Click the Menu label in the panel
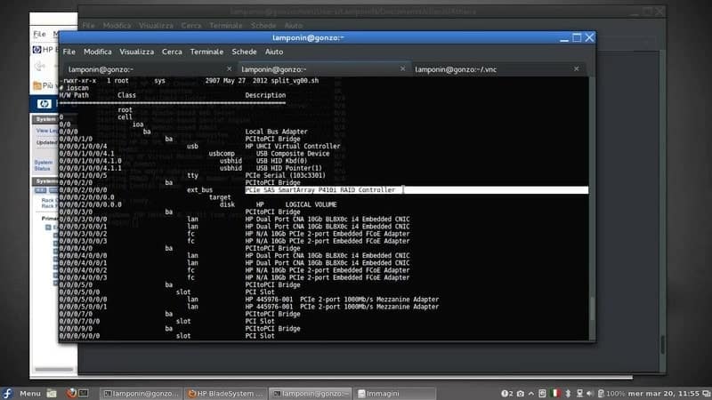Screen dimensions: 712x400 (30, 393)
